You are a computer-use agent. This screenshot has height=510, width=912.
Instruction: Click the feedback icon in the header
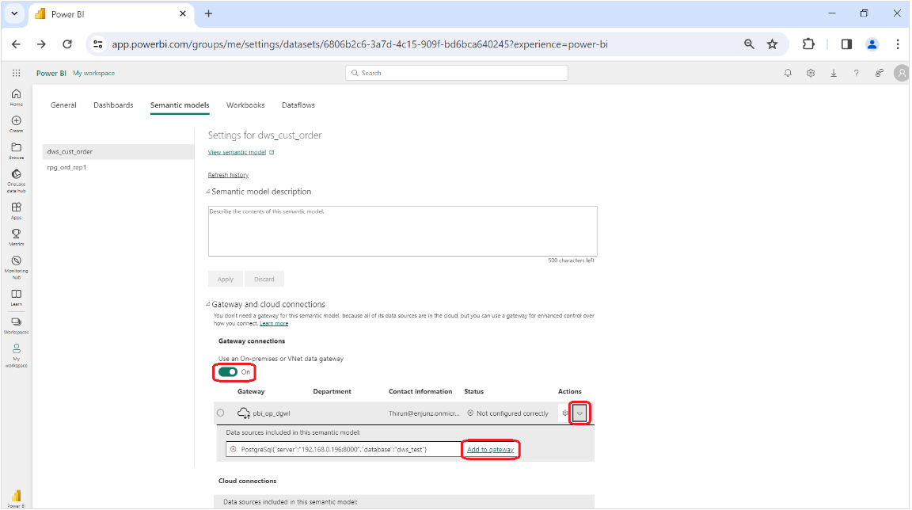(879, 74)
